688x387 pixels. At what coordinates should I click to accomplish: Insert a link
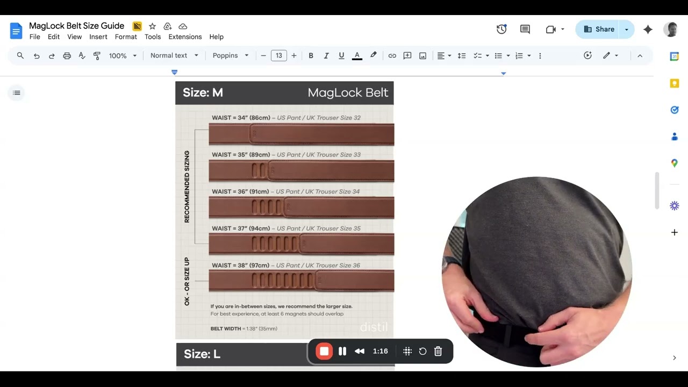(x=392, y=56)
